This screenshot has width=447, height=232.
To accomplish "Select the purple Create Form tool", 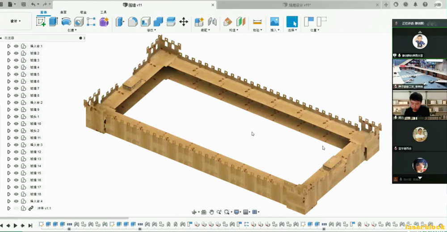I will point(104,22).
